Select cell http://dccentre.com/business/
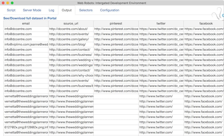The height and width of the screenshot is (136, 224). pos(71,55)
